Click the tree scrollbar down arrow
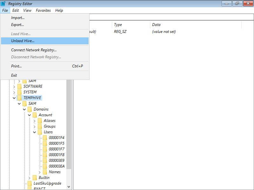 [x=69, y=187]
